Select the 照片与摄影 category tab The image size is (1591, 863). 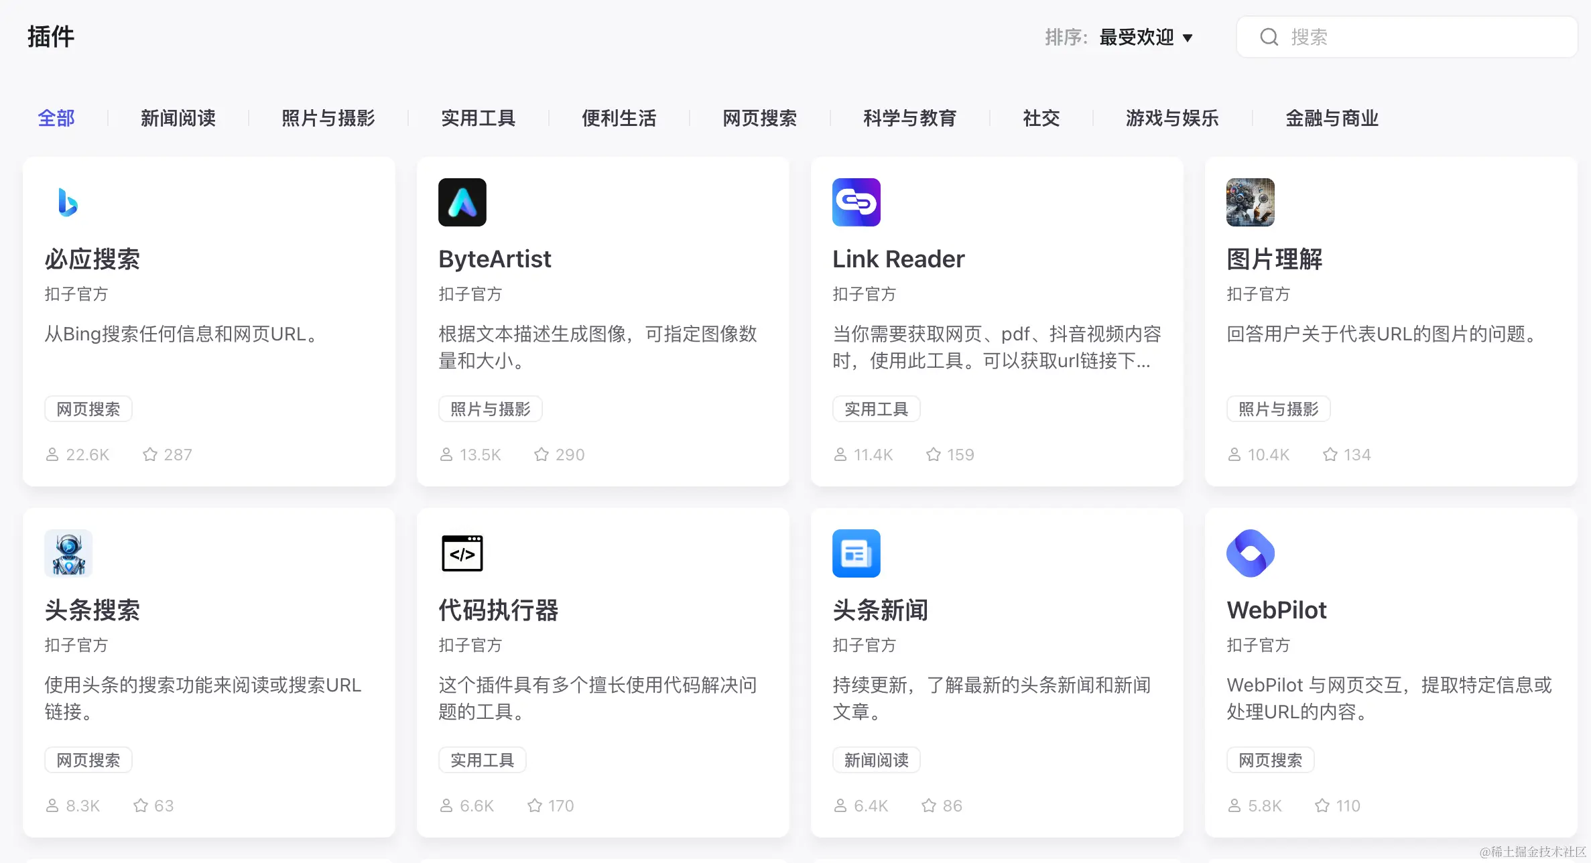pyautogui.click(x=328, y=119)
